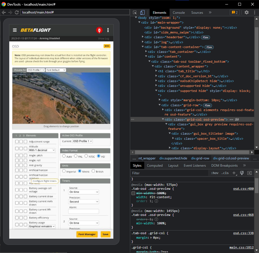The width and height of the screenshot is (259, 253).
Task: Toggle :hov element state button
Action: tap(215, 173)
